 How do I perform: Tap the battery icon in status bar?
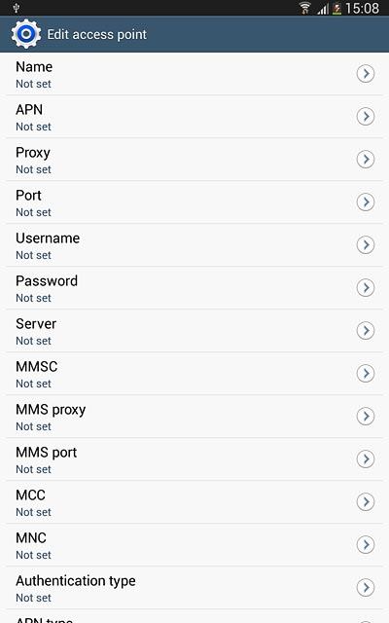point(336,9)
